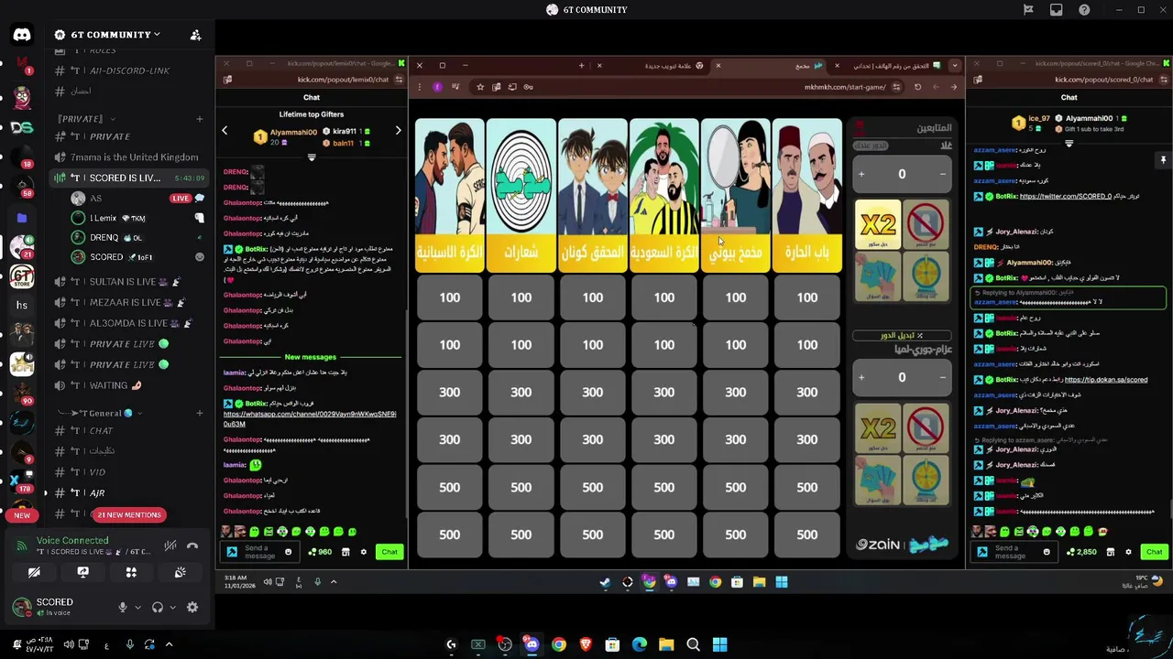Open the CHAT text channel
Image resolution: width=1173 pixels, height=659 pixels.
[x=129, y=430]
